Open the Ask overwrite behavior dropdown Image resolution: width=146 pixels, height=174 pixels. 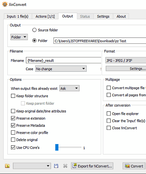69,88
